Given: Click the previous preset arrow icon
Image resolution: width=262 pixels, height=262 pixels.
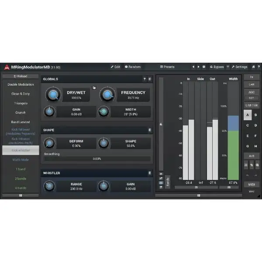Looking at the screenshot, I should pyautogui.click(x=193, y=67).
